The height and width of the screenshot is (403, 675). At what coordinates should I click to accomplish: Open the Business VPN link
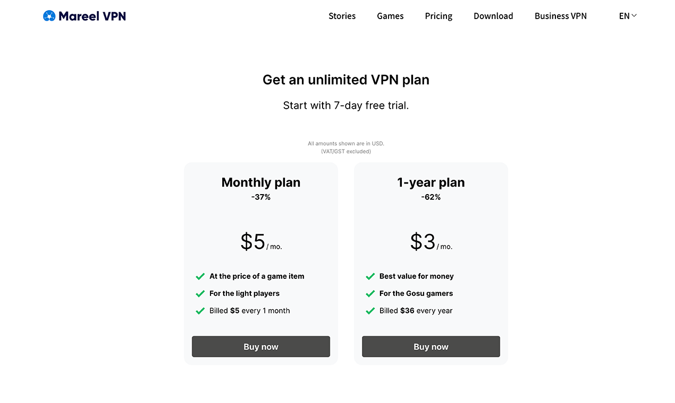coord(561,16)
